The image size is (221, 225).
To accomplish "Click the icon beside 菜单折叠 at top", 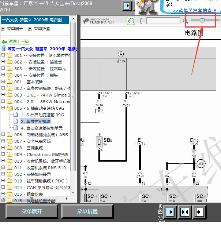I will 30,29.
